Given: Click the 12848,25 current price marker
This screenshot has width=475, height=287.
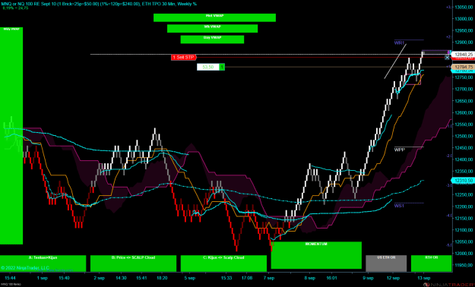Looking at the screenshot, I should (463, 55).
